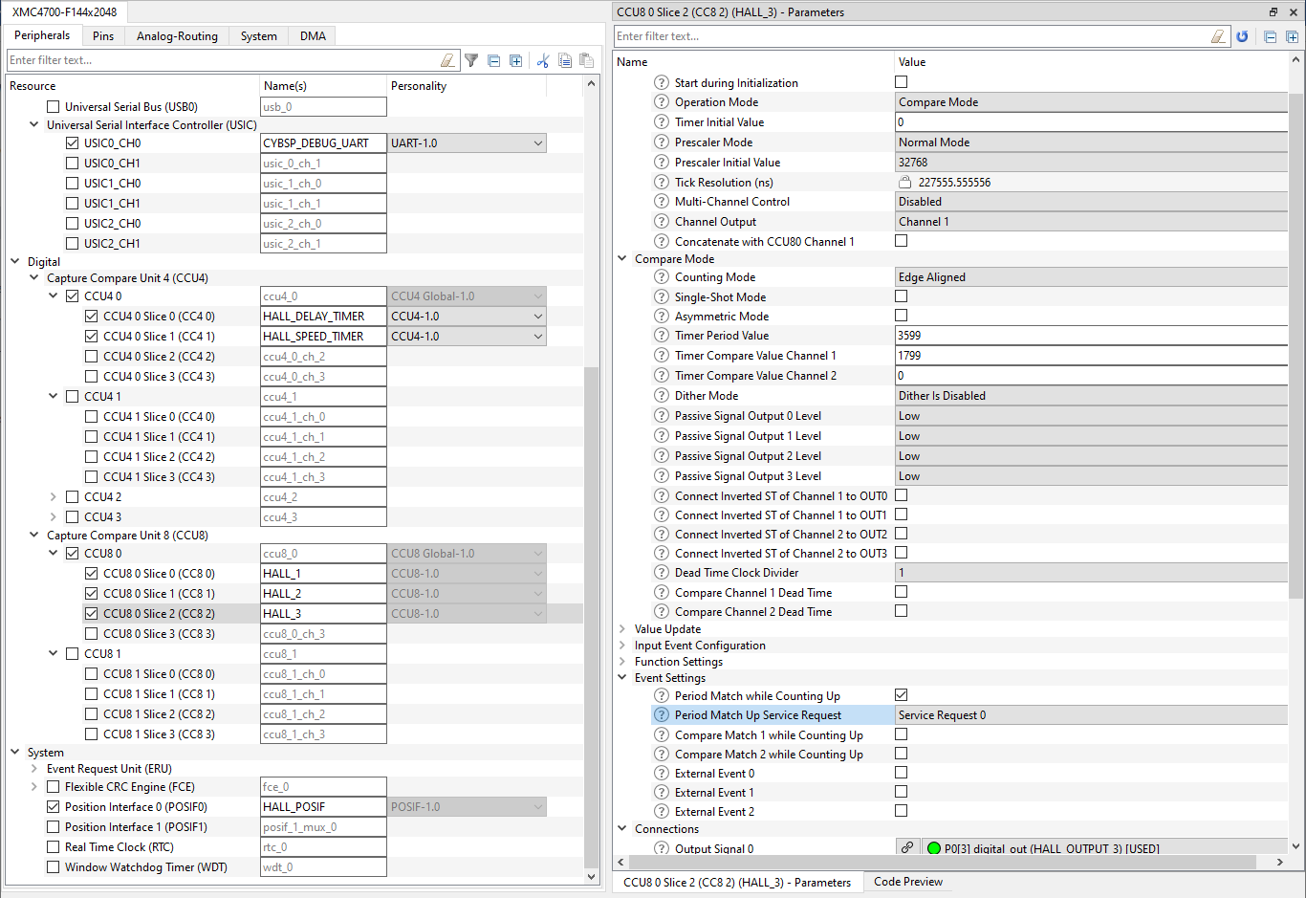Click the blue reset arrow in Parameters panel
This screenshot has height=898, width=1306.
[1242, 36]
